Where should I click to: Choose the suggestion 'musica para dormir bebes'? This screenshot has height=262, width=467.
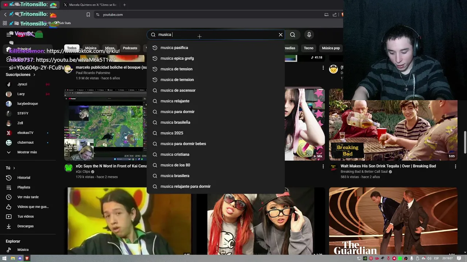216,144
